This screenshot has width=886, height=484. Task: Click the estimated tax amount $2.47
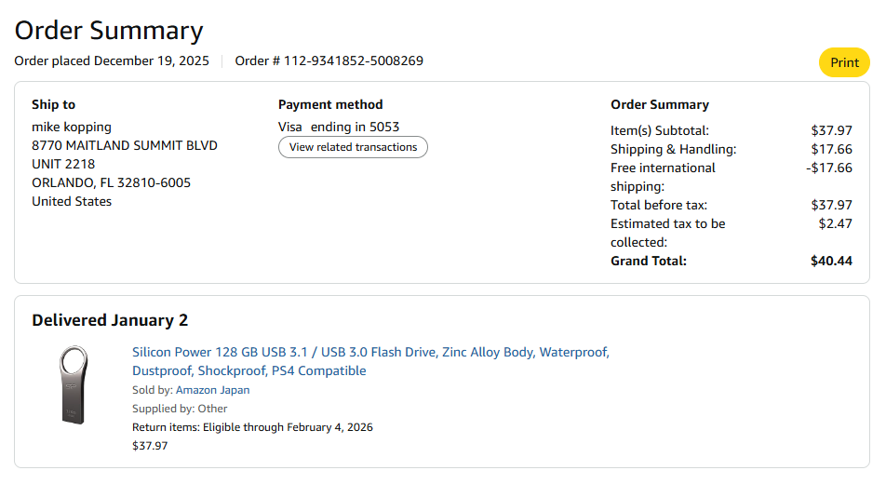[835, 223]
